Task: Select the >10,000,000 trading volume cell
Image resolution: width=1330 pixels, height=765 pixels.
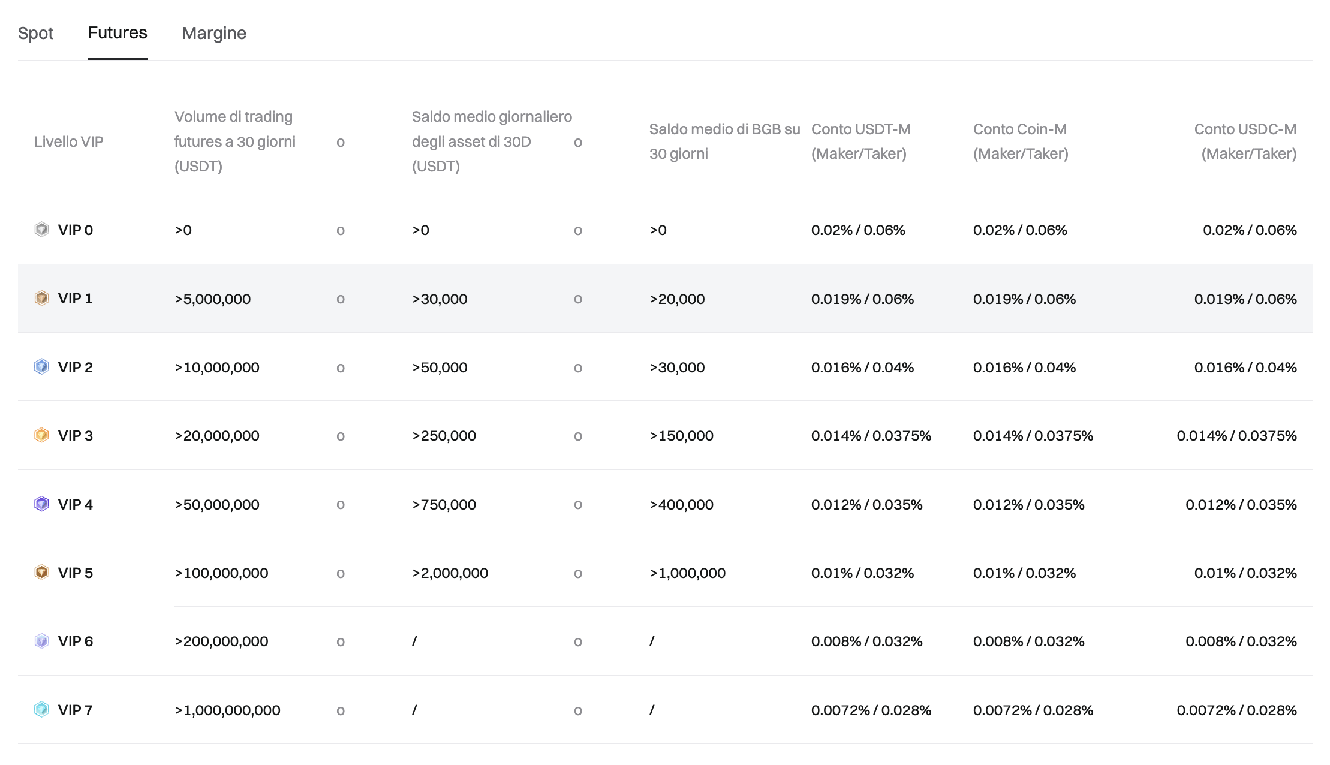Action: click(217, 368)
